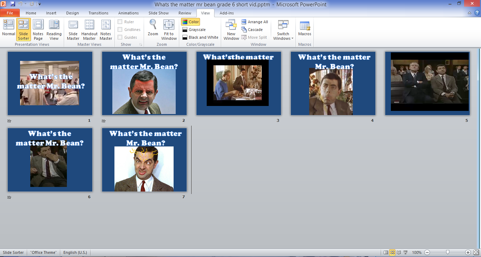Select slide 6 thumbnail

point(50,160)
